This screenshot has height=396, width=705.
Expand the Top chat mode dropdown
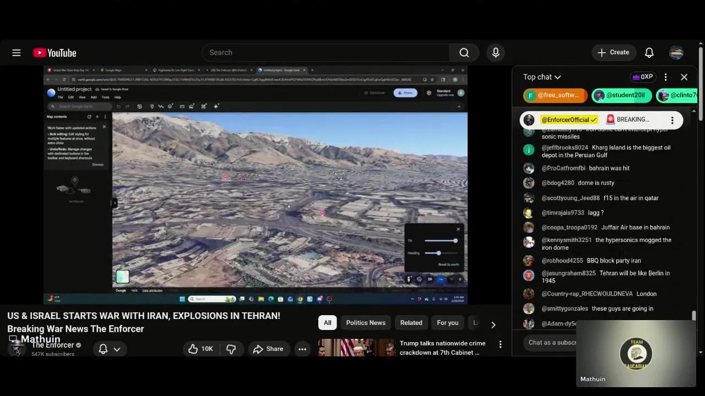tap(542, 77)
